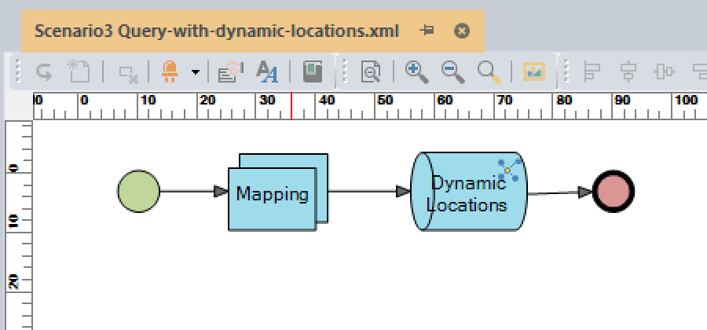Click the network icon on Dynamic Locations node

pos(510,170)
